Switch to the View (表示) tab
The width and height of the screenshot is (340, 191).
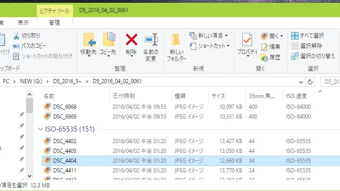pos(23,23)
